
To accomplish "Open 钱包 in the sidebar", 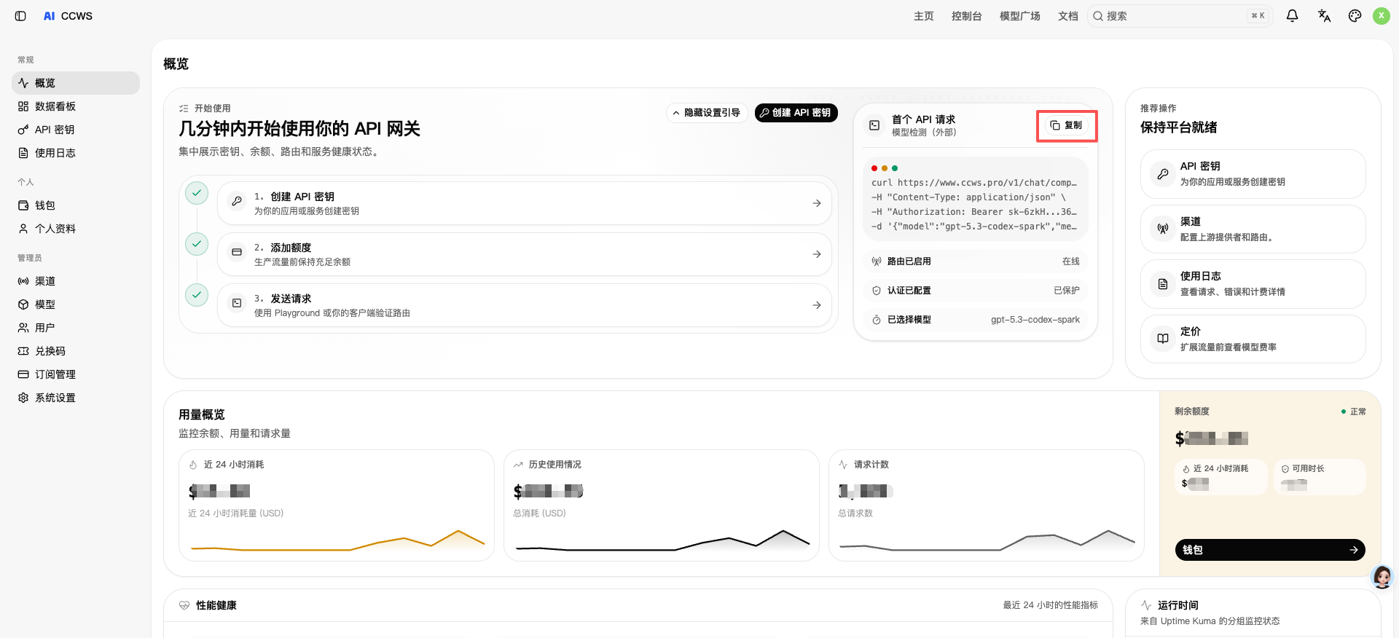I will tap(76, 205).
